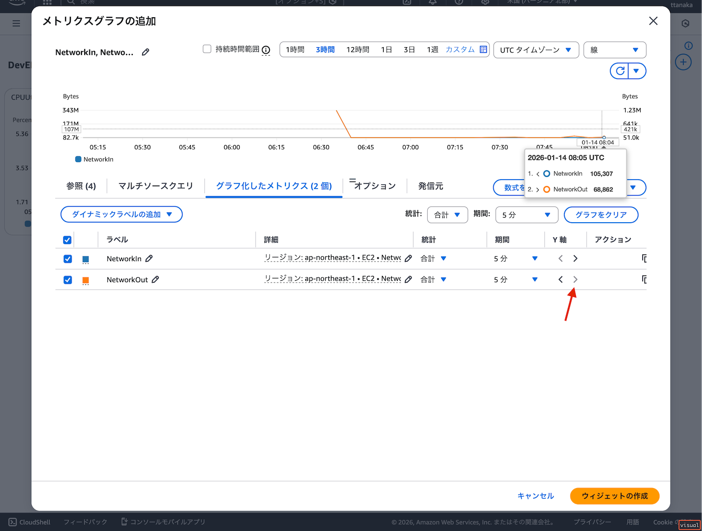Viewport: 702px width, 531px height.
Task: Uncheck the NetworkIn metric row checkbox
Action: tap(68, 259)
